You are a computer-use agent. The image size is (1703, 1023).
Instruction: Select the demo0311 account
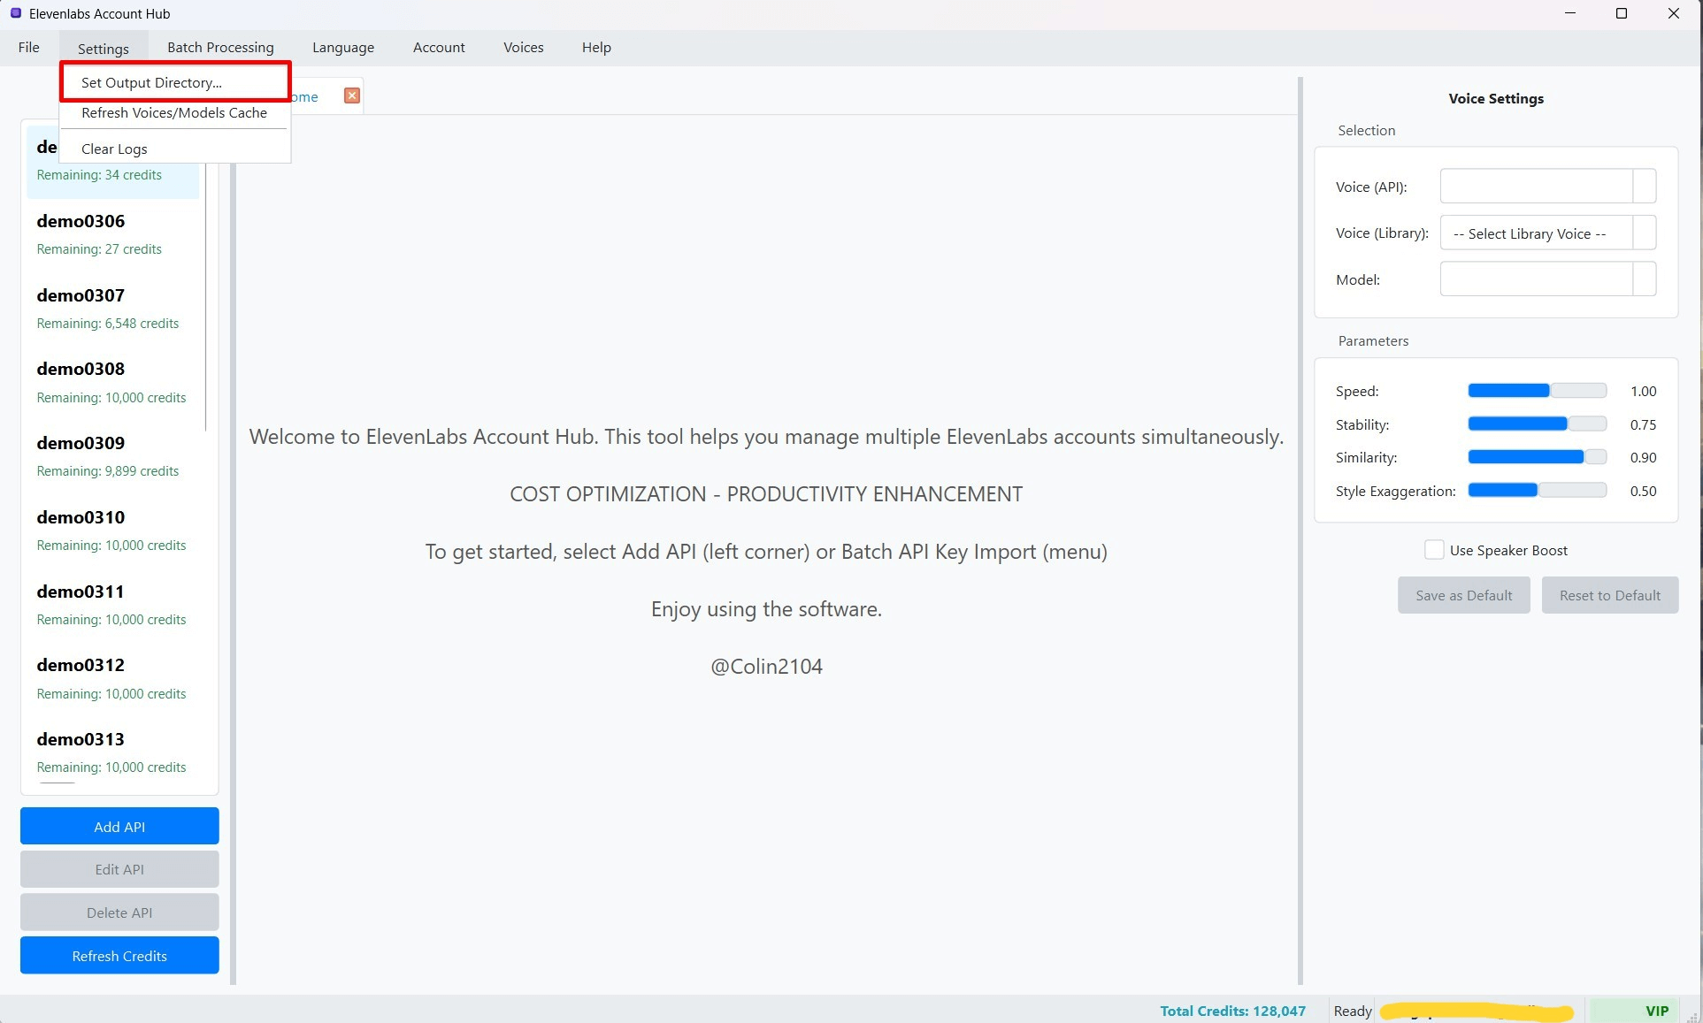(x=113, y=605)
